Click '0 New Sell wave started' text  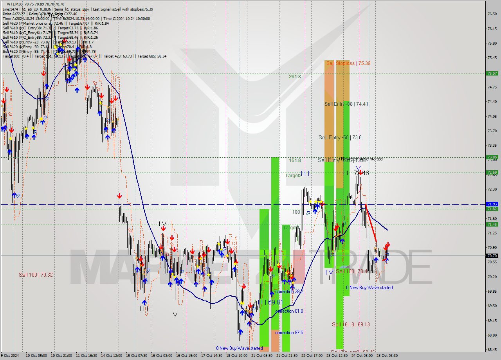tap(360, 159)
